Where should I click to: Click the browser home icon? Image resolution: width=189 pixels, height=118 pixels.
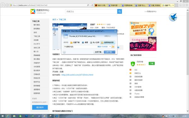(x=180, y=5)
